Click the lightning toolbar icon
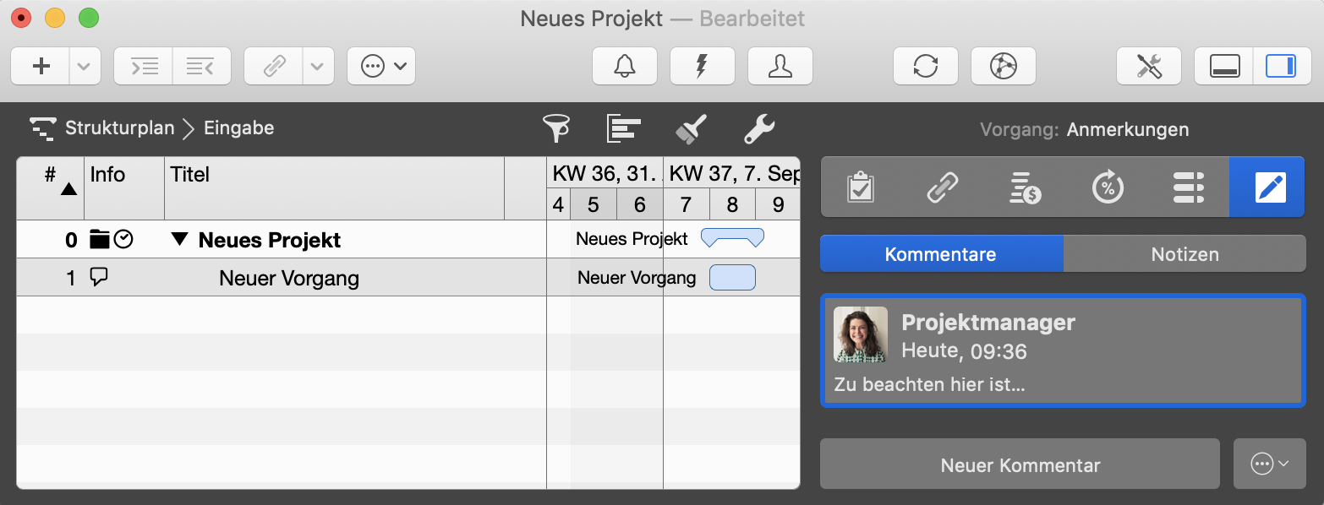The width and height of the screenshot is (1324, 505). [x=702, y=66]
